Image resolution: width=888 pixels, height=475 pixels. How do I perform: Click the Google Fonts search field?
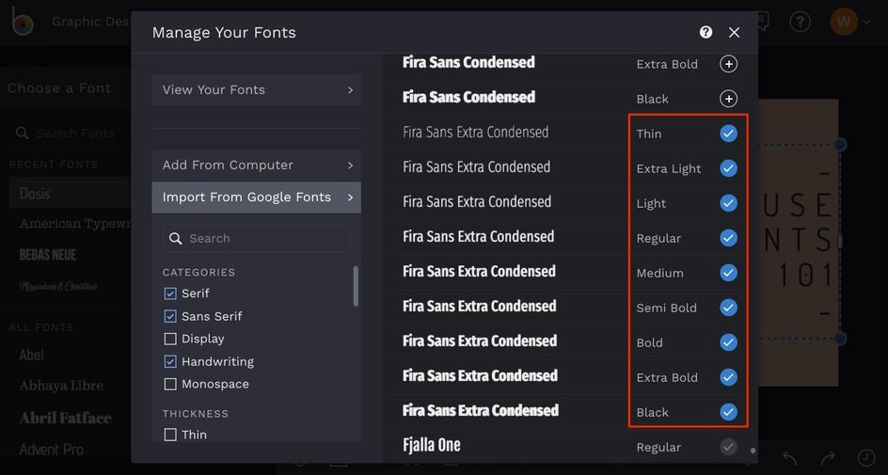click(x=263, y=239)
